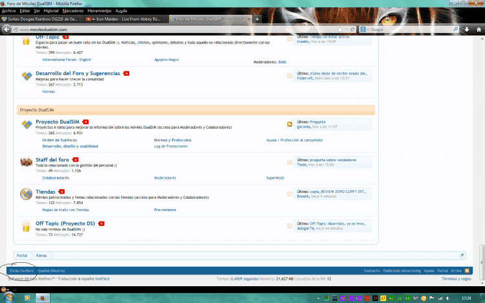Open the SuperMods subforum
This screenshot has height=303, width=485.
(x=275, y=178)
